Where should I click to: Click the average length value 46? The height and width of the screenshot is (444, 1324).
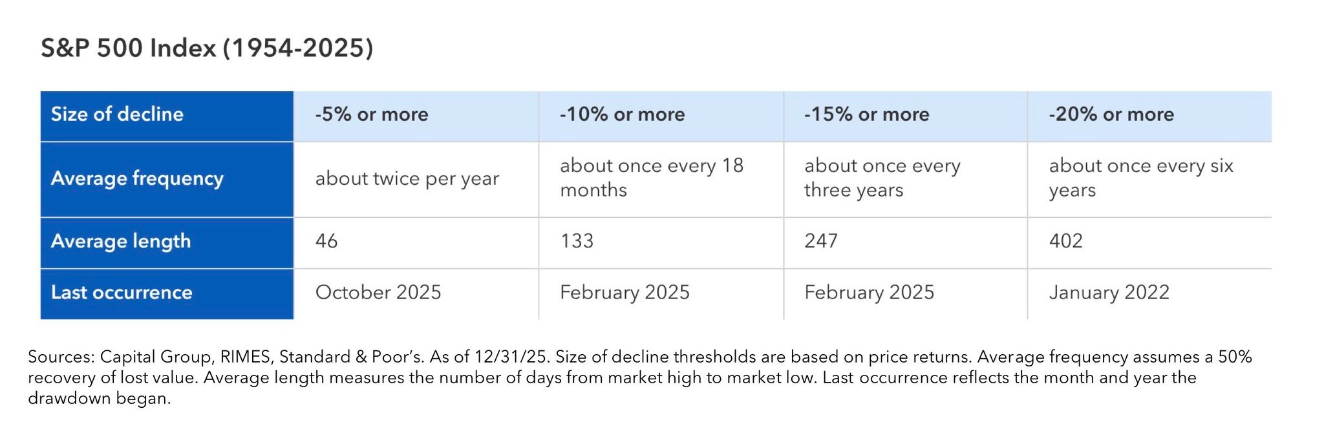[x=326, y=241]
